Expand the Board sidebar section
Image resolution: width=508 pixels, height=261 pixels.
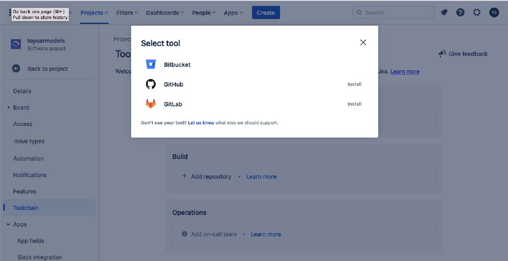tap(9, 107)
